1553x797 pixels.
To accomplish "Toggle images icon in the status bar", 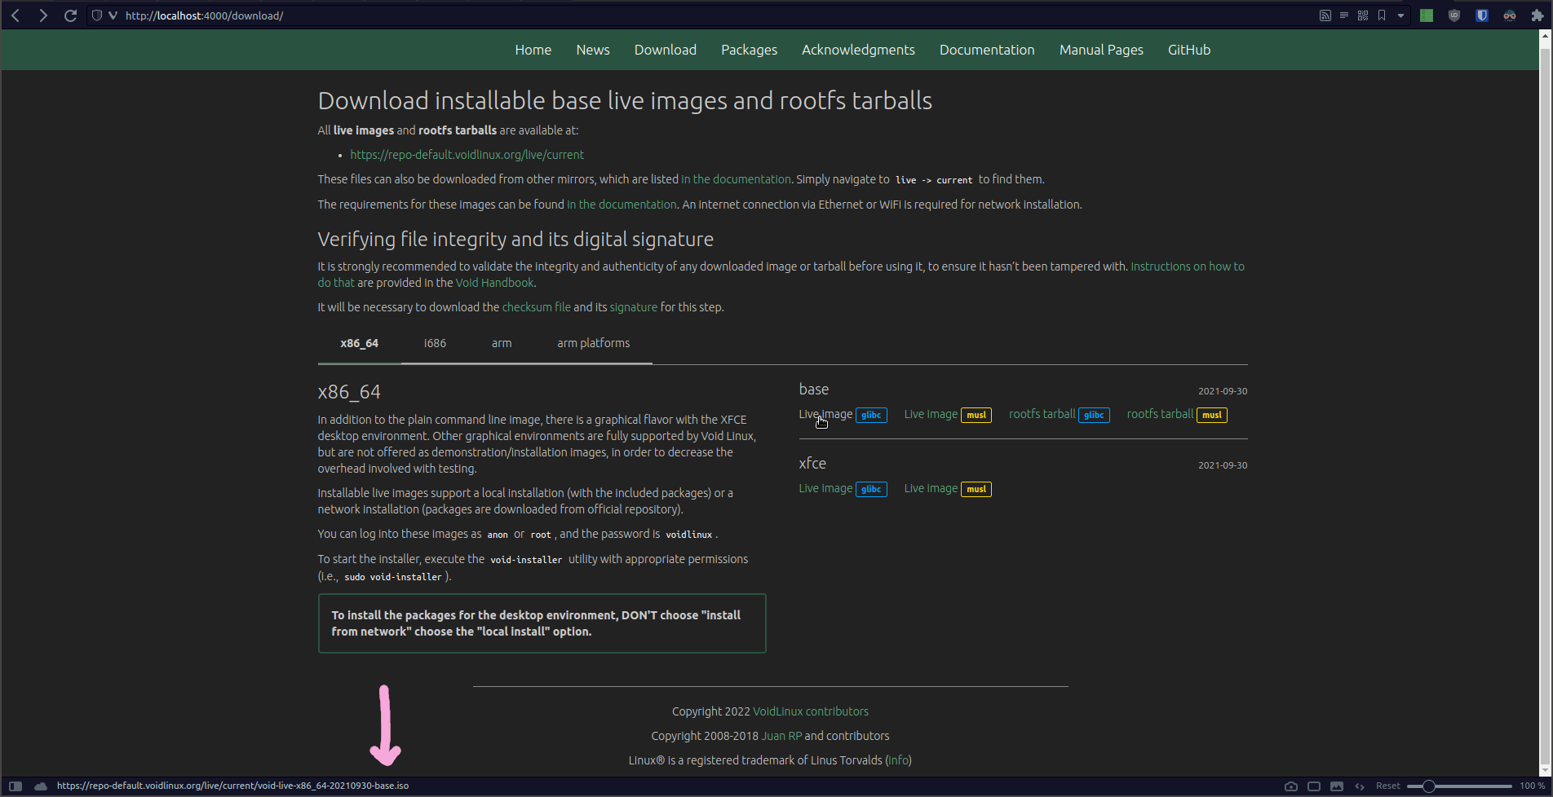I will [x=1337, y=786].
